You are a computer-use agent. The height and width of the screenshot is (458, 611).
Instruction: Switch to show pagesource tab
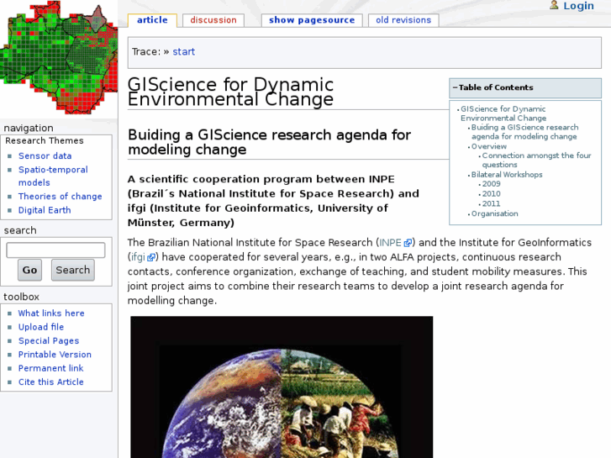[x=312, y=20]
